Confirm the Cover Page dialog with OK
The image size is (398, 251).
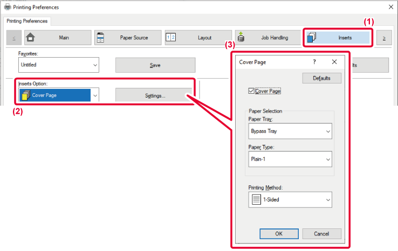pos(278,234)
